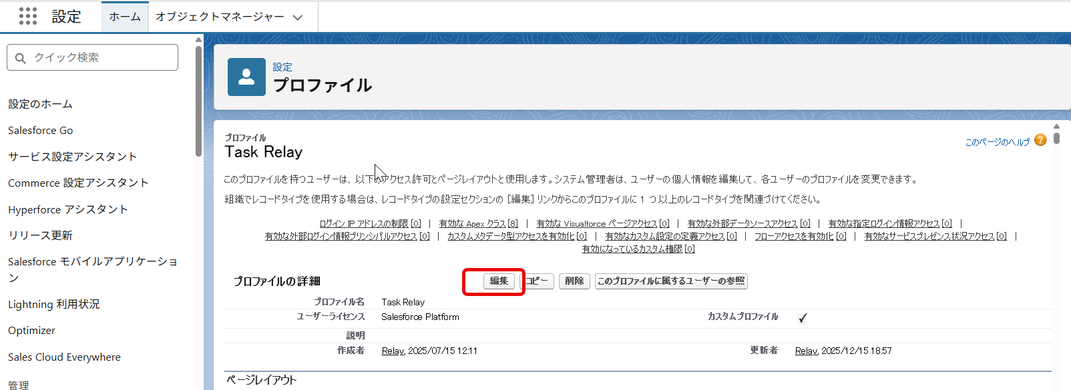This screenshot has height=390, width=1071.
Task: Open 設定のホーム in sidebar
Action: tap(40, 104)
